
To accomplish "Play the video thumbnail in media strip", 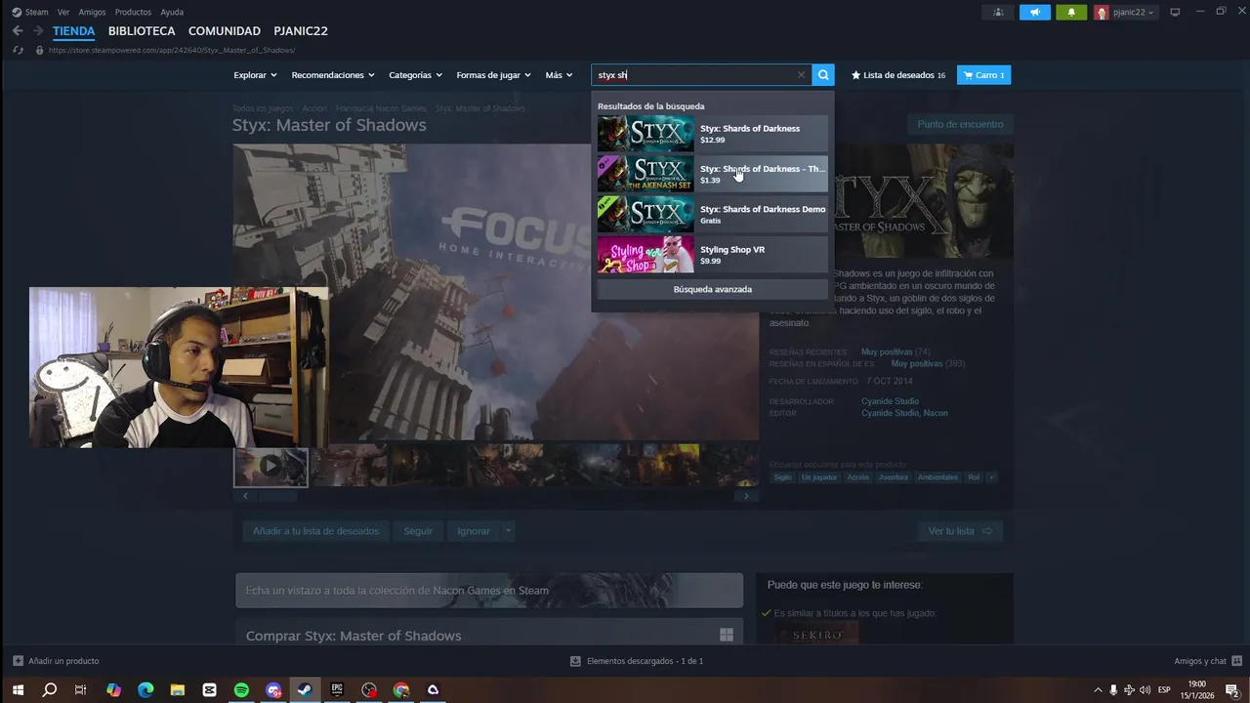I will tap(271, 467).
